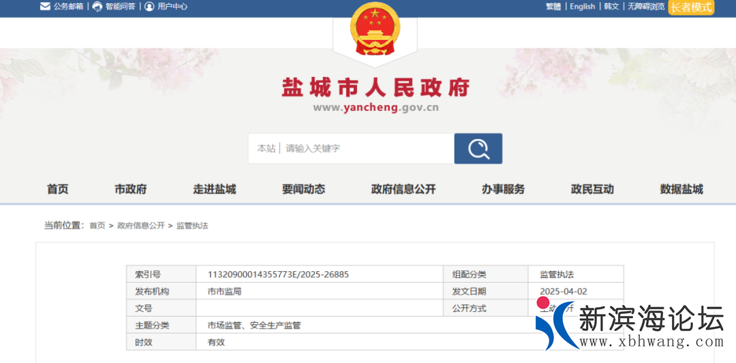736x363 pixels.
Task: Open the 市政府 navigation menu
Action: tap(130, 189)
